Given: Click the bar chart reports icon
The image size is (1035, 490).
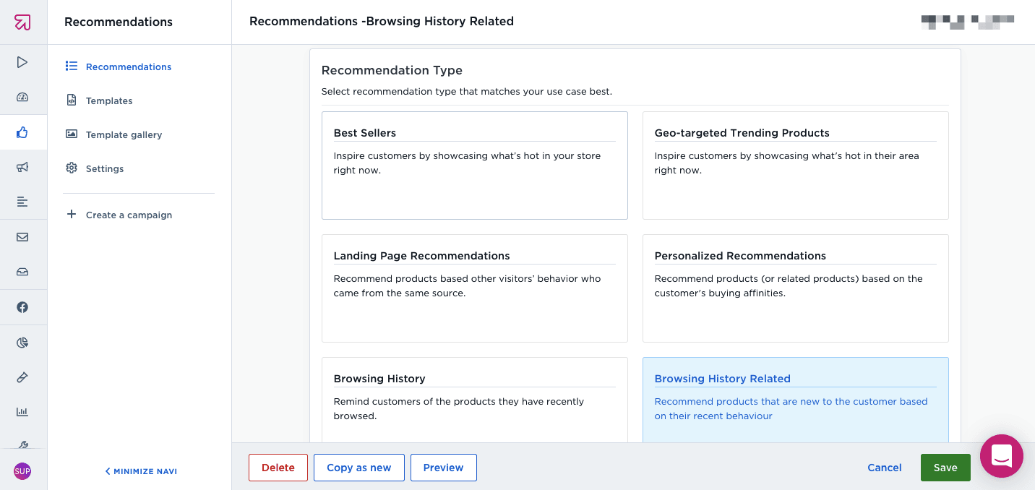Looking at the screenshot, I should coord(22,412).
